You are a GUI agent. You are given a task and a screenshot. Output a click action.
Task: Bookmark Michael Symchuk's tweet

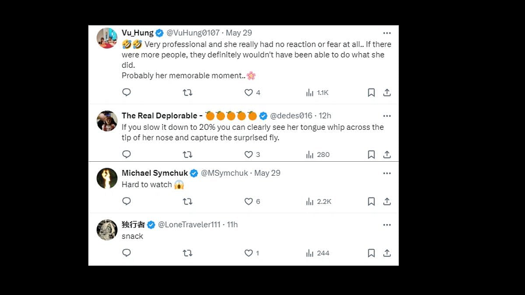[x=371, y=201]
